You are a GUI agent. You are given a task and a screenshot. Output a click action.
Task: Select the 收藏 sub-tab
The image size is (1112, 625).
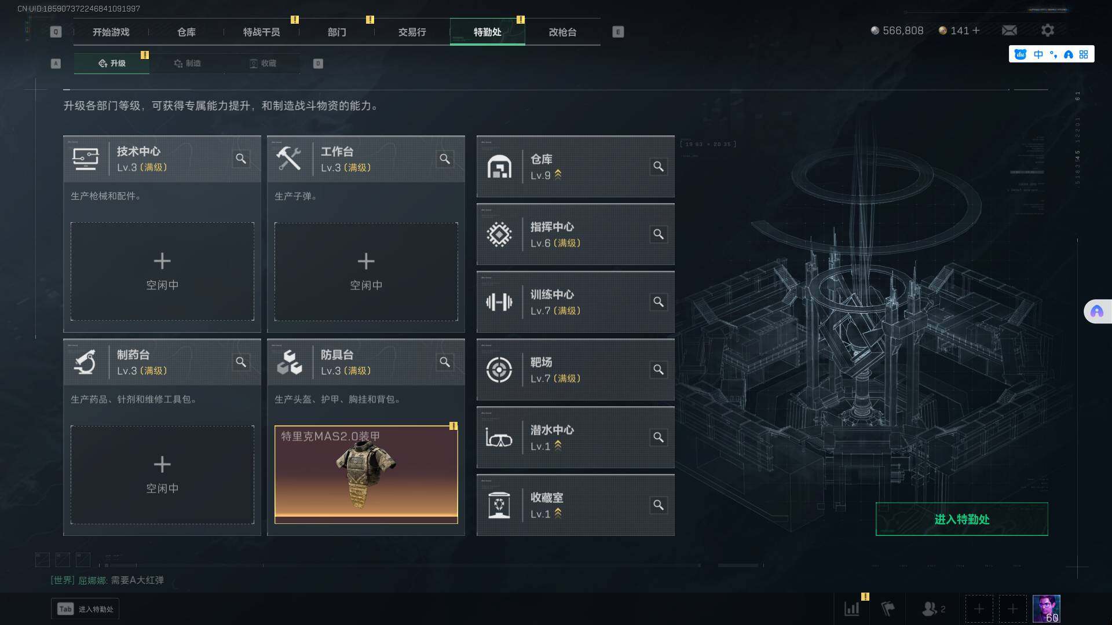coord(262,63)
